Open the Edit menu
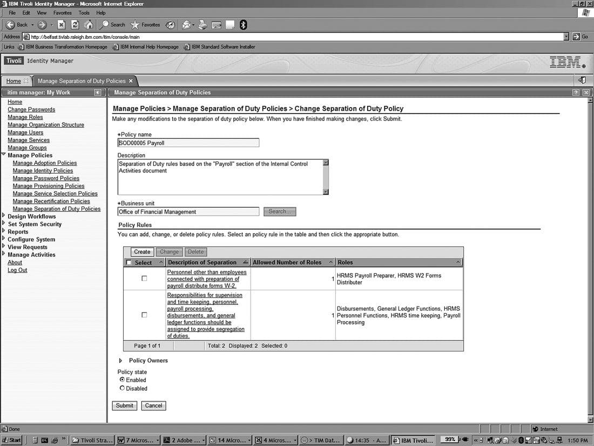Image resolution: width=594 pixels, height=446 pixels. pyautogui.click(x=26, y=13)
